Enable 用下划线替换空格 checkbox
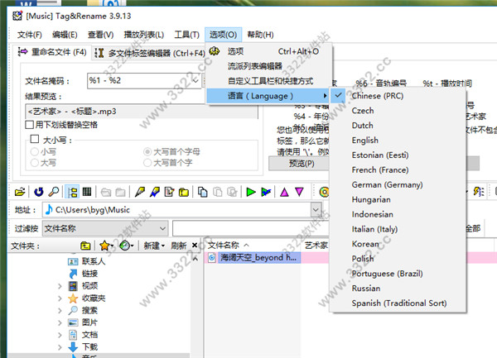 point(29,125)
